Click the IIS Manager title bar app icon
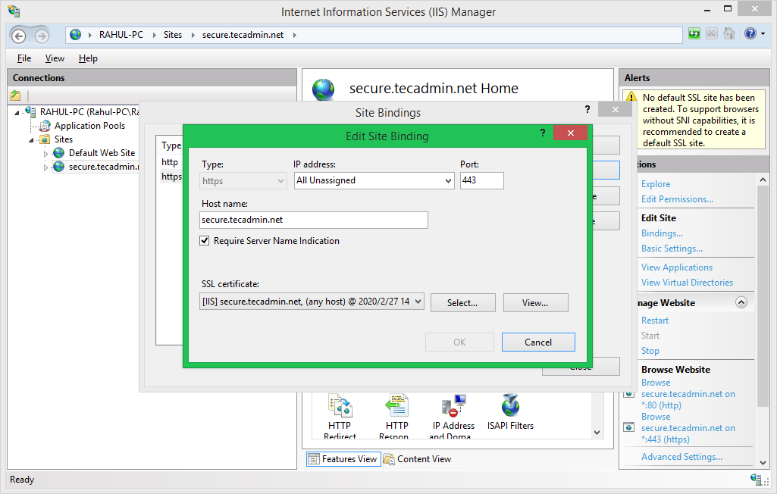Image resolution: width=777 pixels, height=494 pixels. coord(14,11)
